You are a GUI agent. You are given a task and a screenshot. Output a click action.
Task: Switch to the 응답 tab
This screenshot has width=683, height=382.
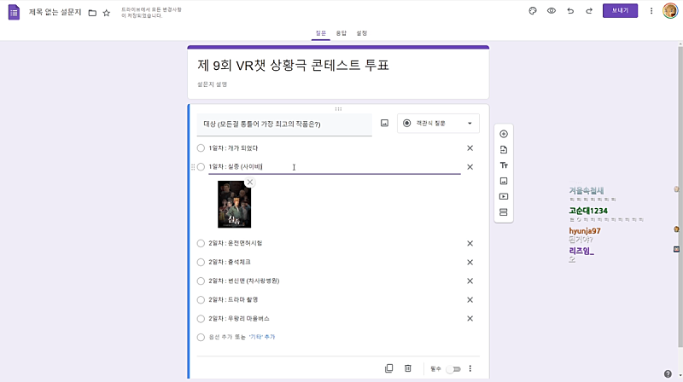(341, 32)
